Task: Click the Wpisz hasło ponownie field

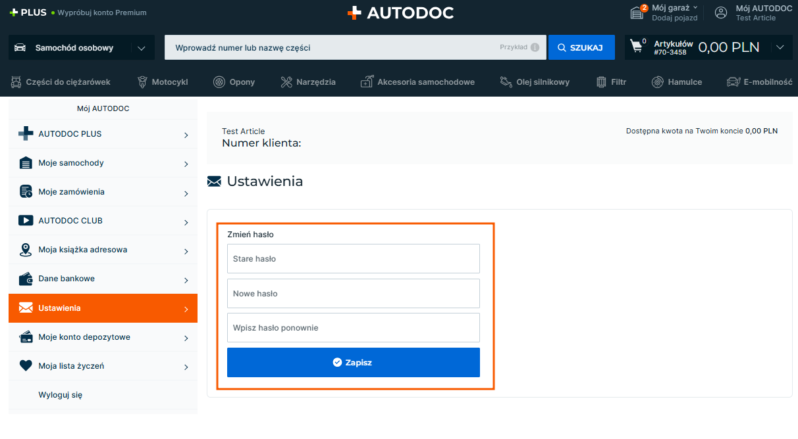Action: click(354, 327)
